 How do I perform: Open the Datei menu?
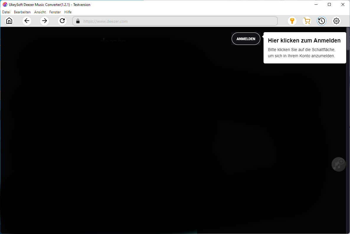pyautogui.click(x=6, y=12)
